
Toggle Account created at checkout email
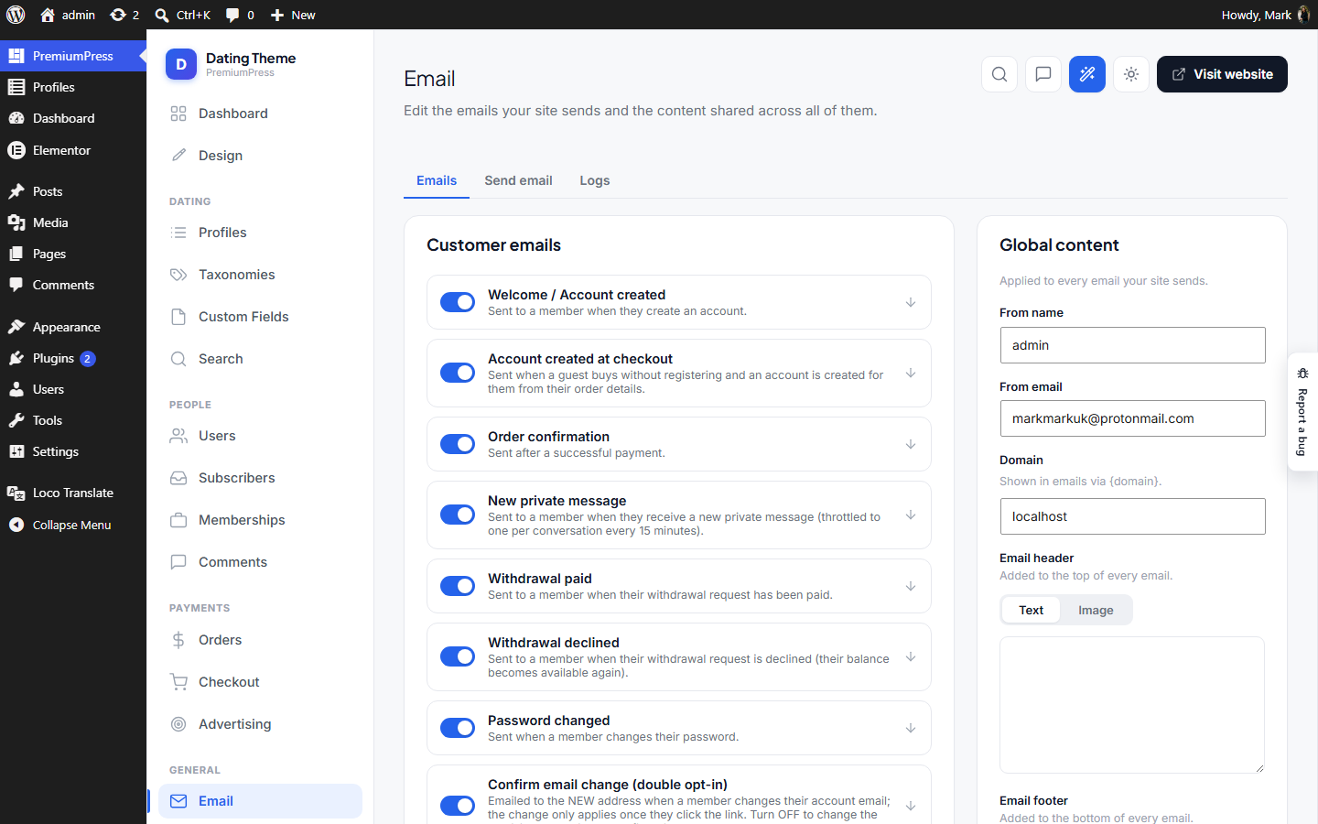tap(458, 373)
